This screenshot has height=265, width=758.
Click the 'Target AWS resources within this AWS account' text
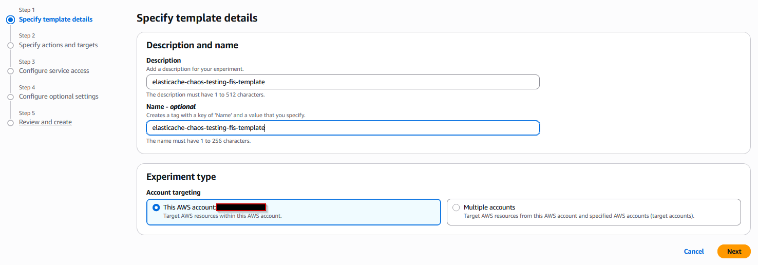pyautogui.click(x=222, y=216)
